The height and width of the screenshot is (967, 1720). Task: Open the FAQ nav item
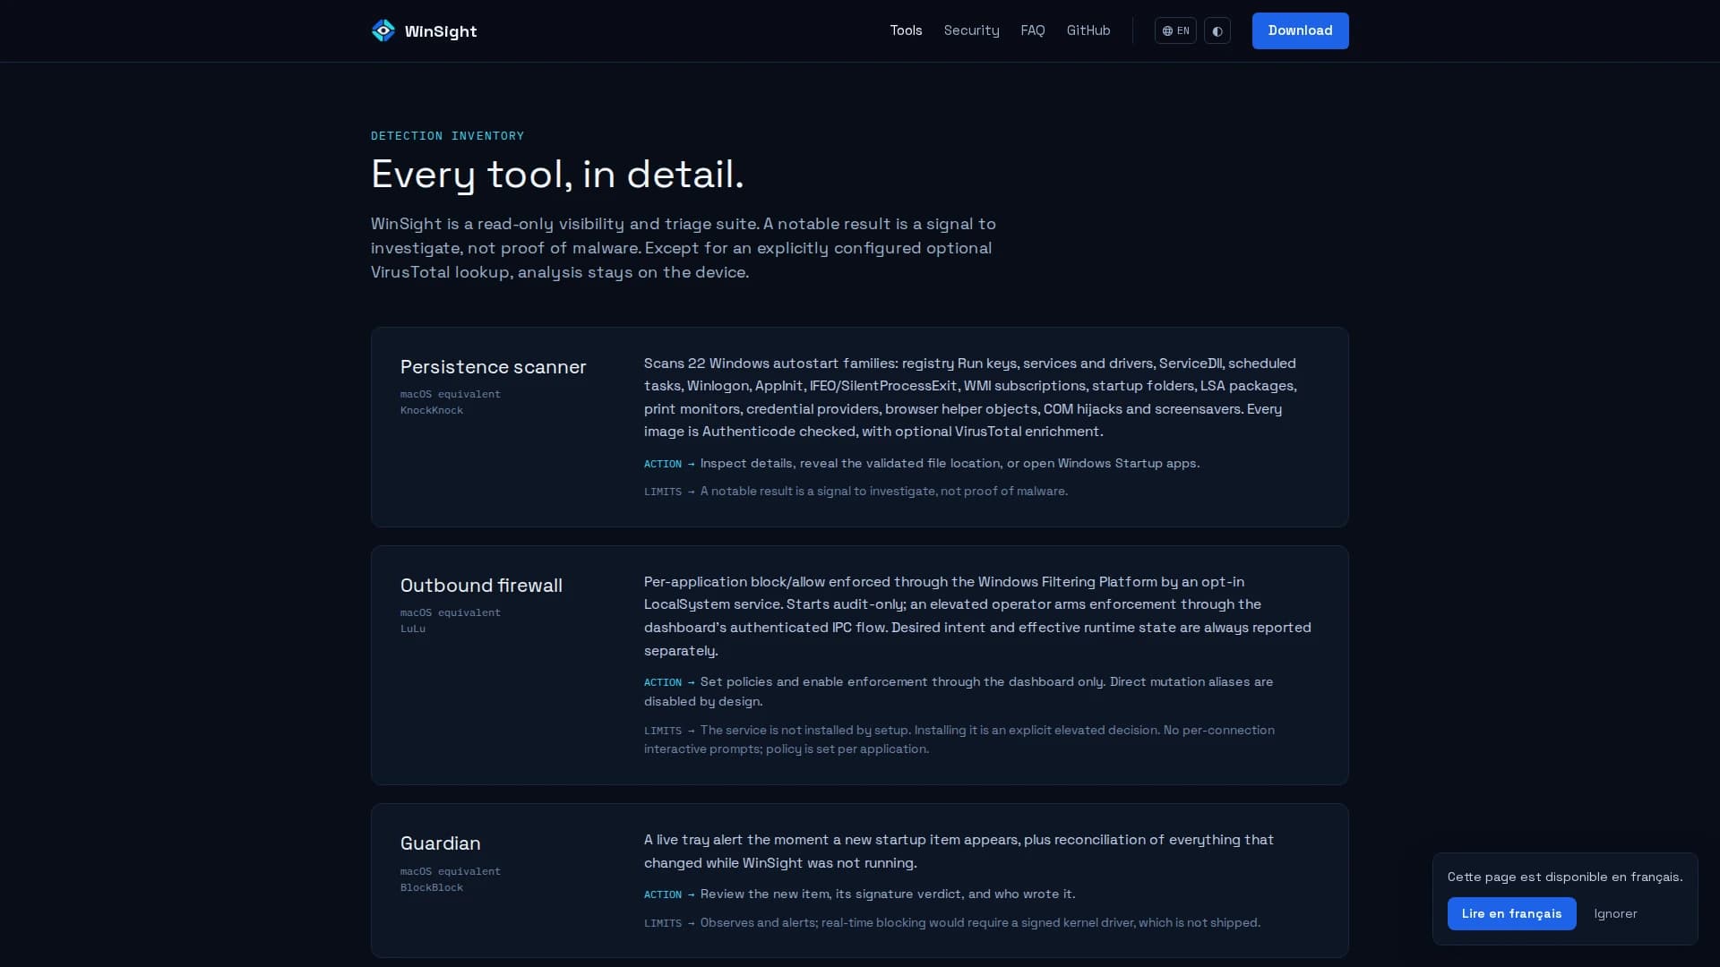[x=1033, y=30]
